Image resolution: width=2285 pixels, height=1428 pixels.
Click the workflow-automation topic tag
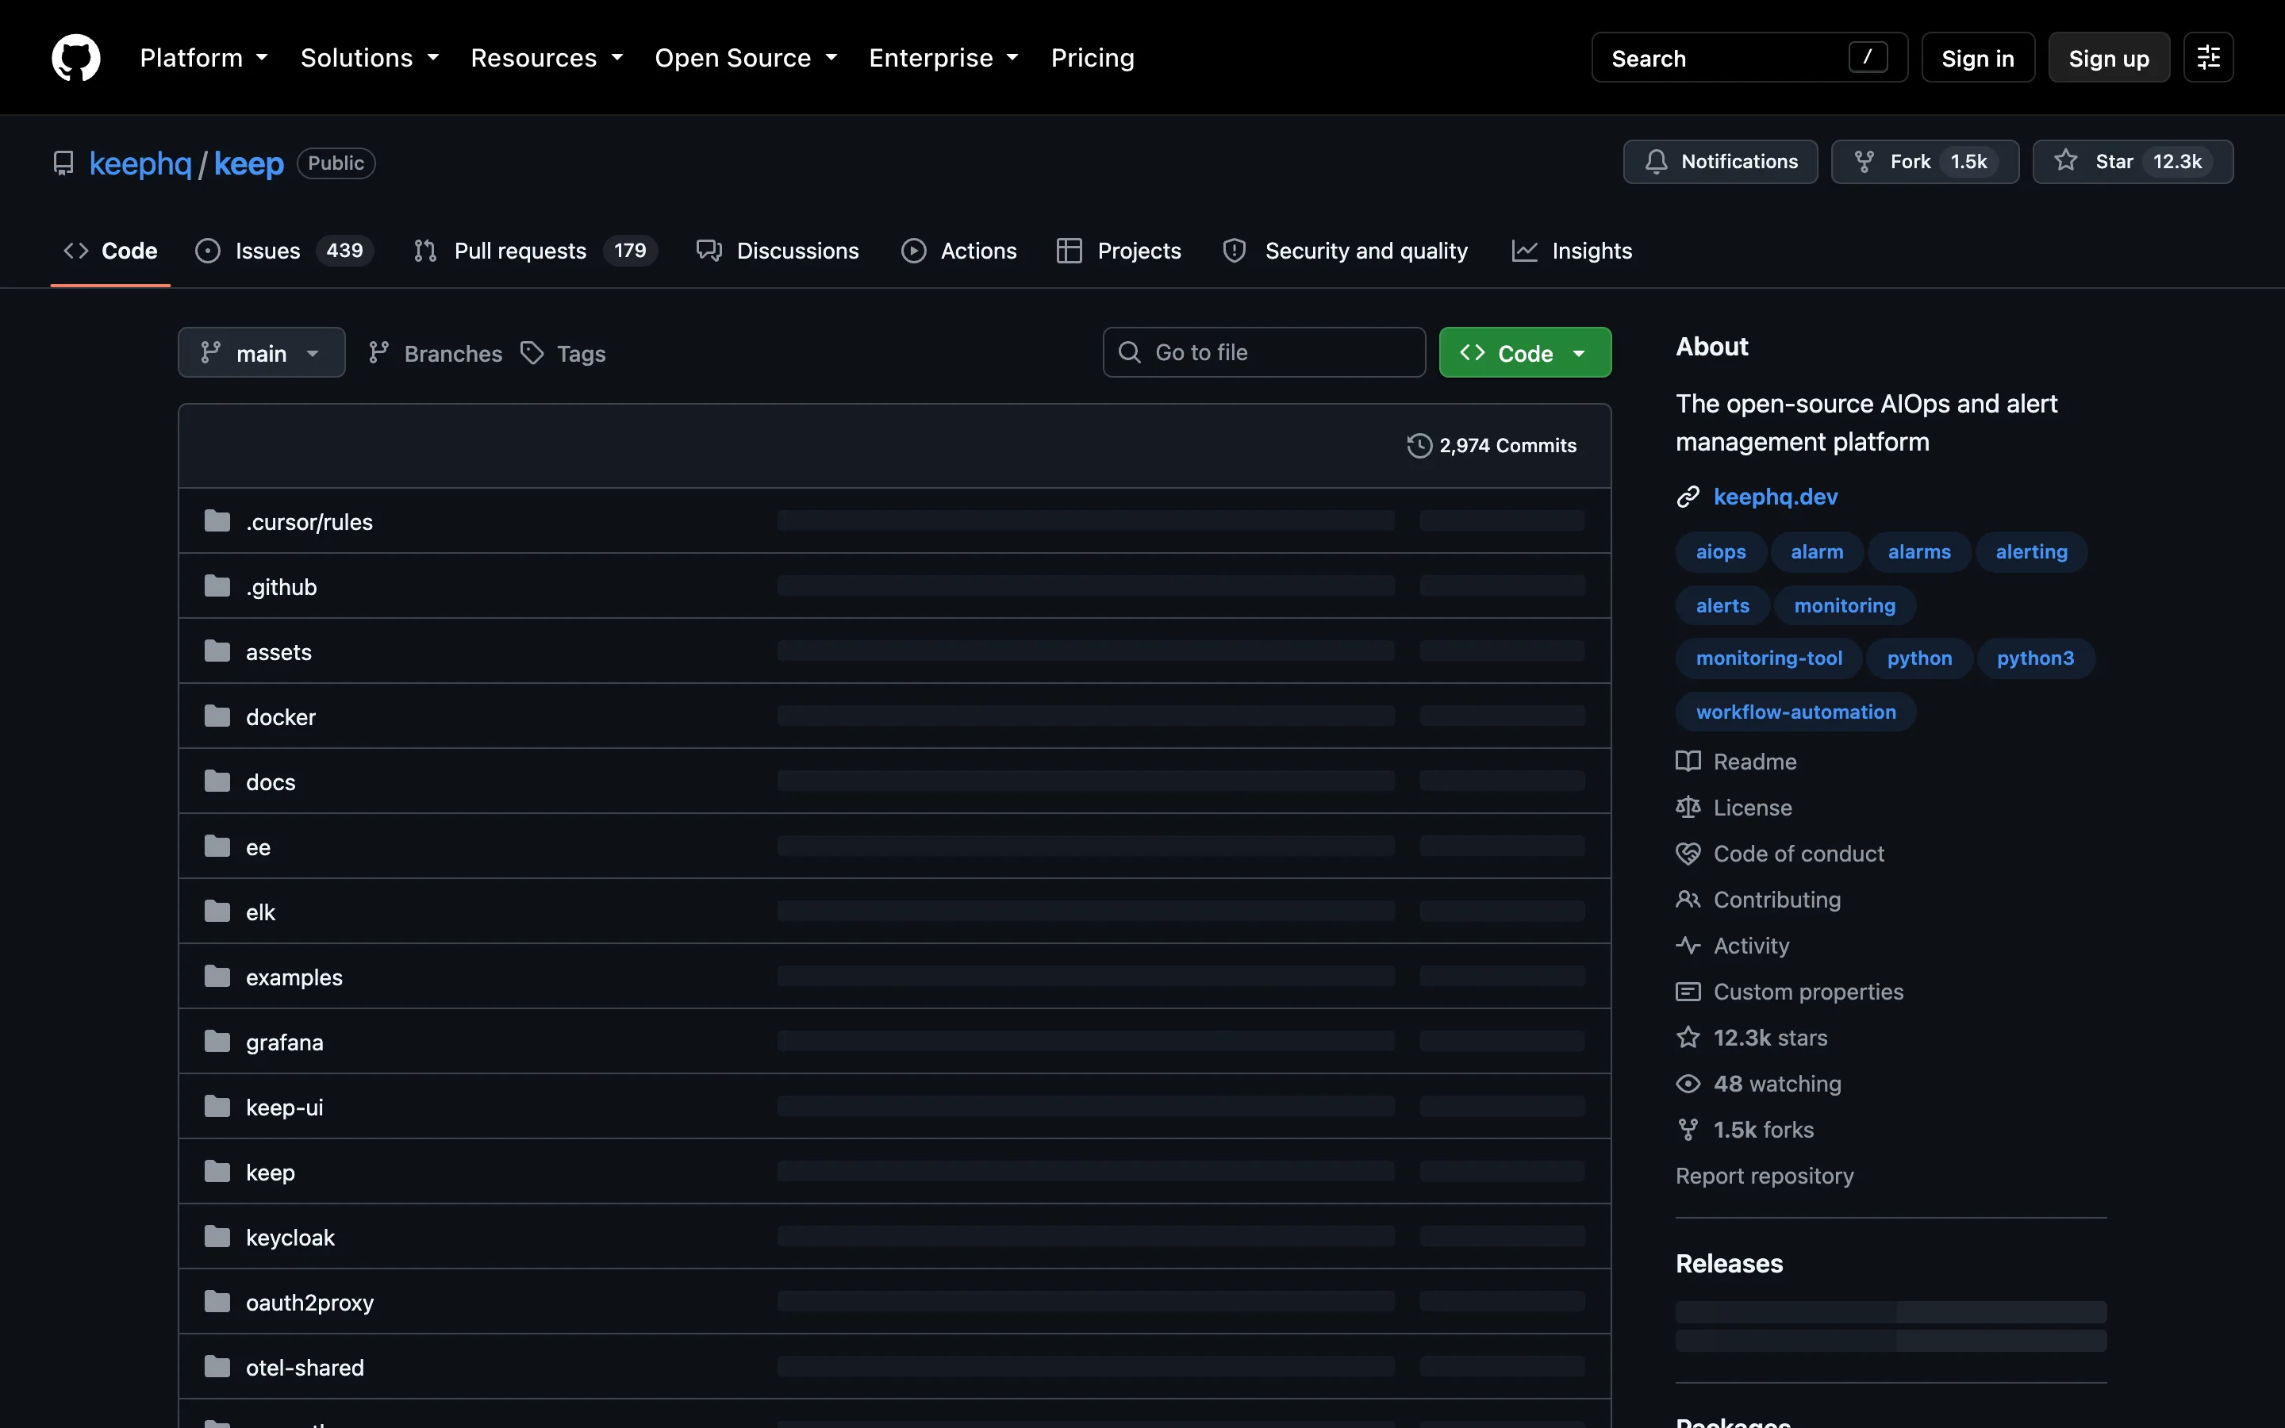(1795, 712)
